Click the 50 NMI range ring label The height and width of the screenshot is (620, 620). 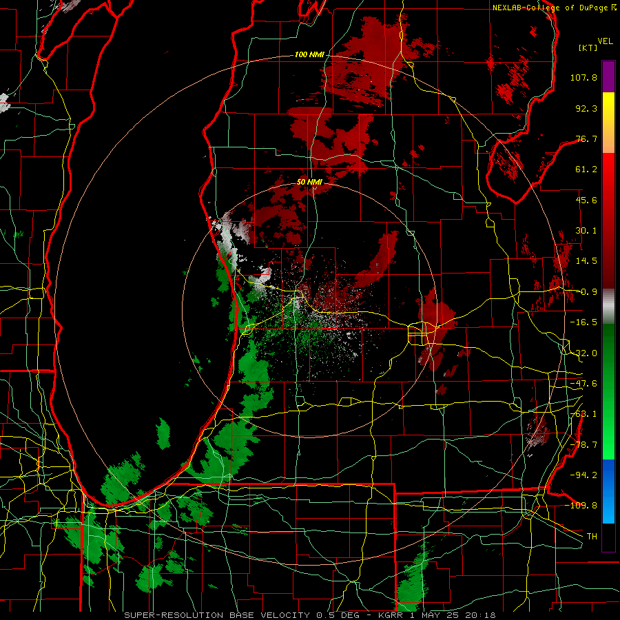coord(309,182)
